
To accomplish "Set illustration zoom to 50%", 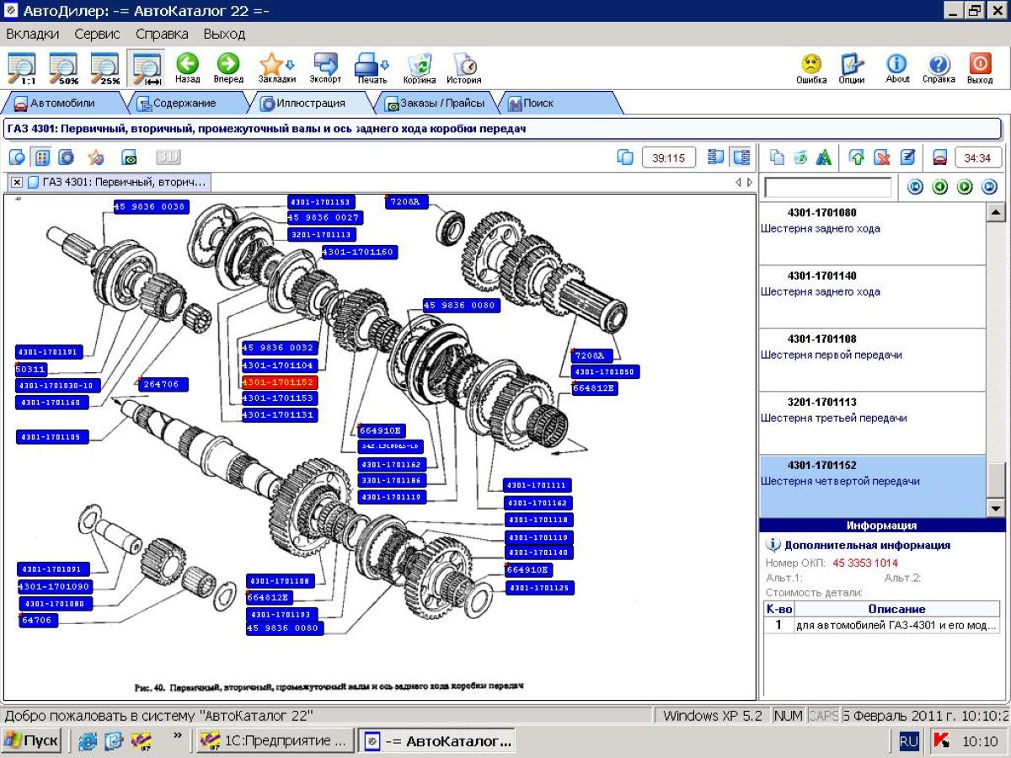I will click(63, 68).
